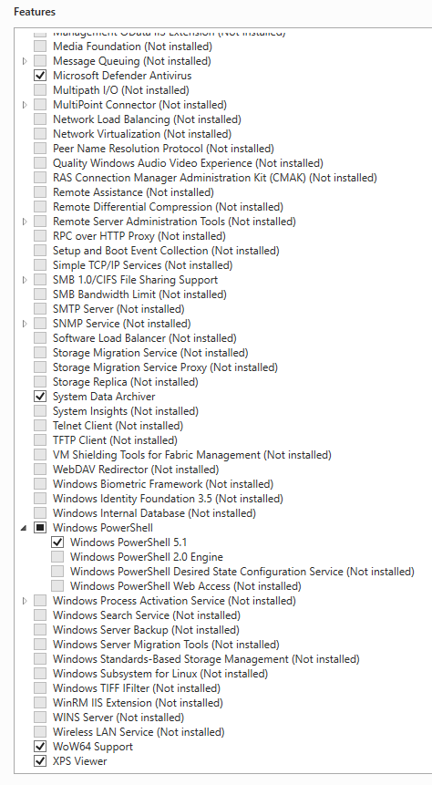Enable the SMTP Server checkbox
The image size is (432, 785).
(40, 309)
